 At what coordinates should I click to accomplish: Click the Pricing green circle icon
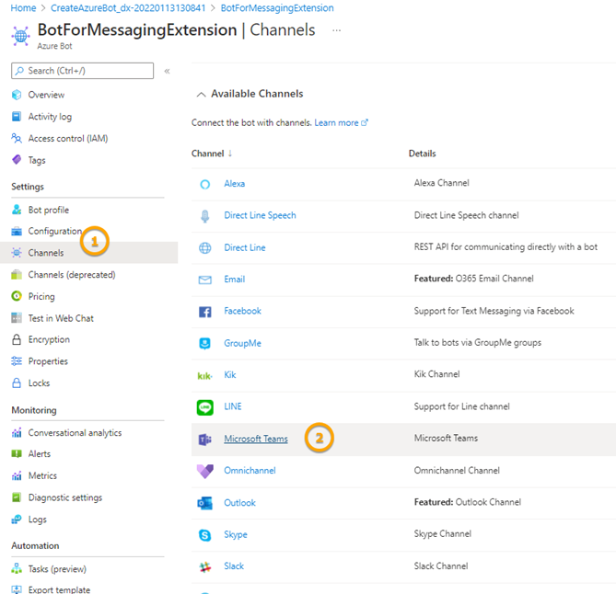click(x=17, y=296)
